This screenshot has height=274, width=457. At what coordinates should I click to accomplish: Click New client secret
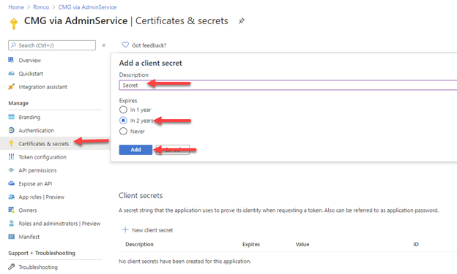coord(152,230)
